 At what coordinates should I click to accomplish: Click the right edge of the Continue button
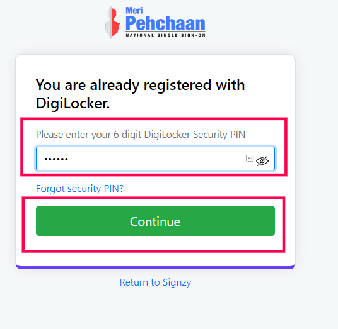272,221
